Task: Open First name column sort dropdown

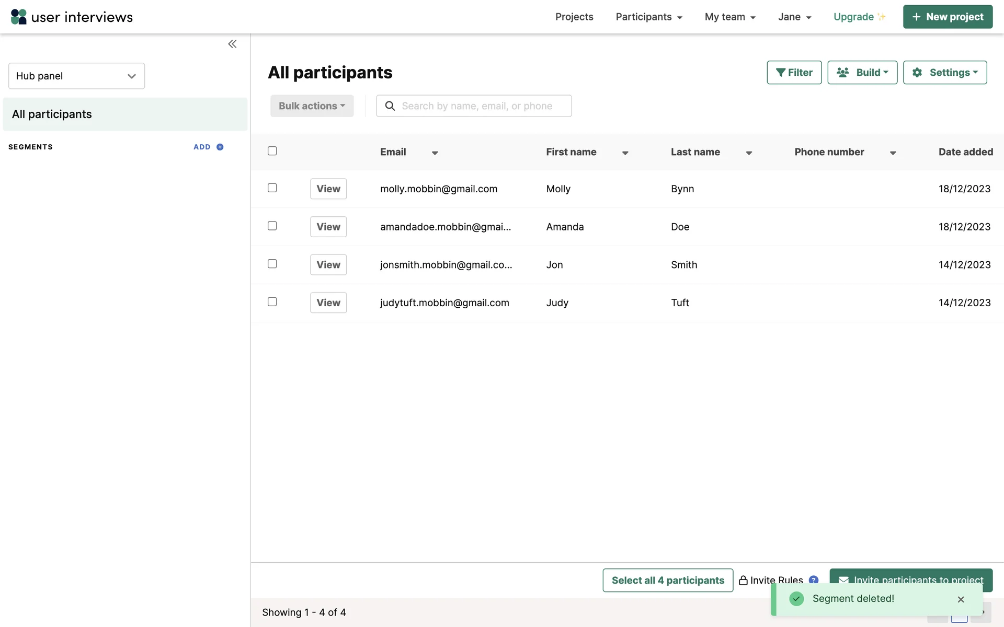Action: [625, 153]
